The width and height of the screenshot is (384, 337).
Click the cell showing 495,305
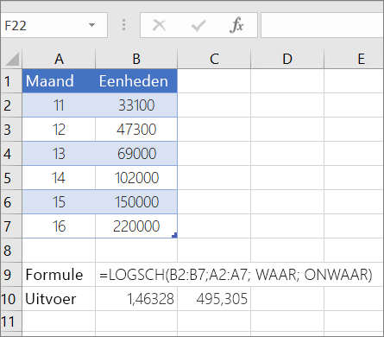(x=214, y=299)
